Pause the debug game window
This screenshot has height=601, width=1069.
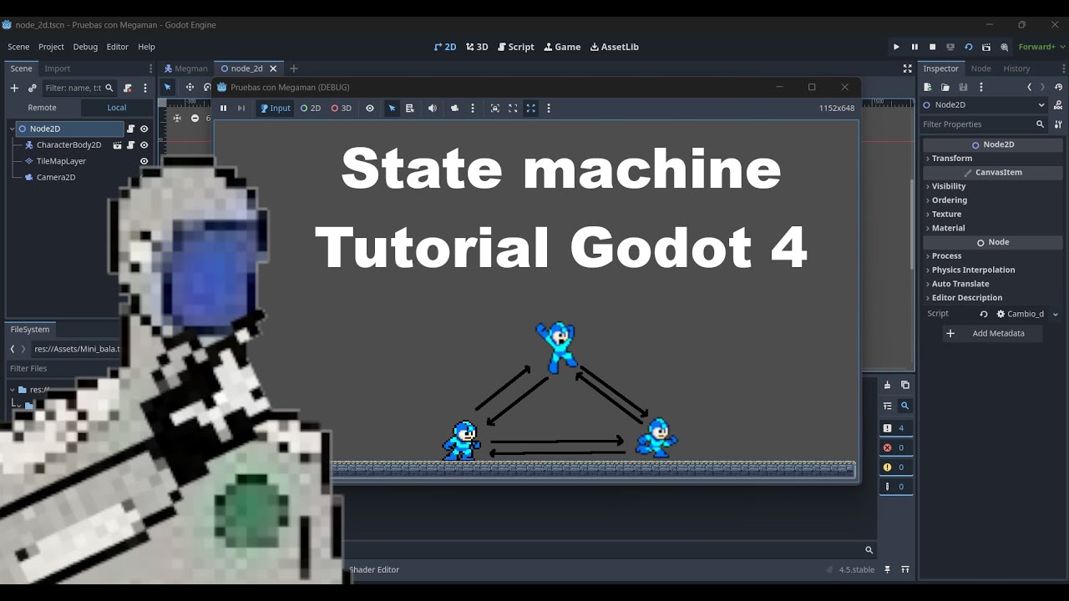point(223,108)
